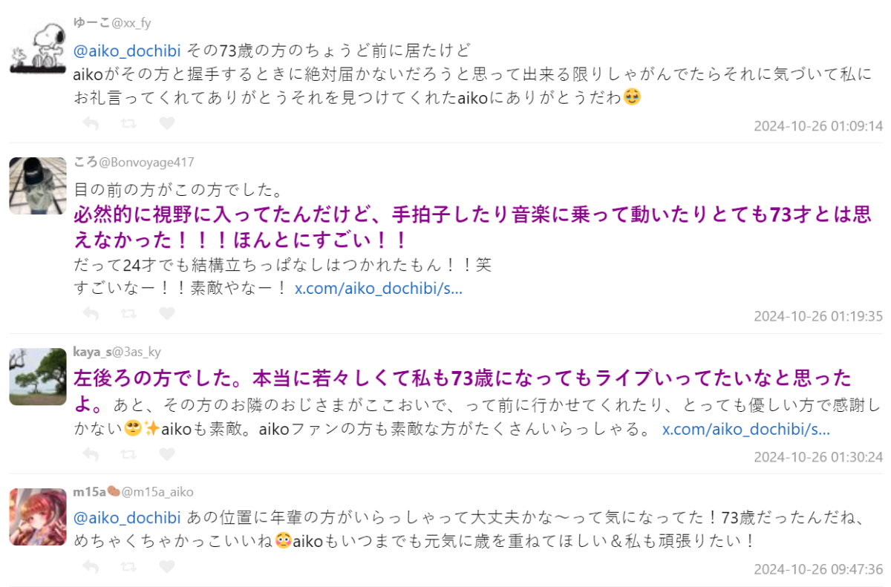Like kaya_s's tweet with heart
The height and width of the screenshot is (587, 891).
(x=167, y=454)
